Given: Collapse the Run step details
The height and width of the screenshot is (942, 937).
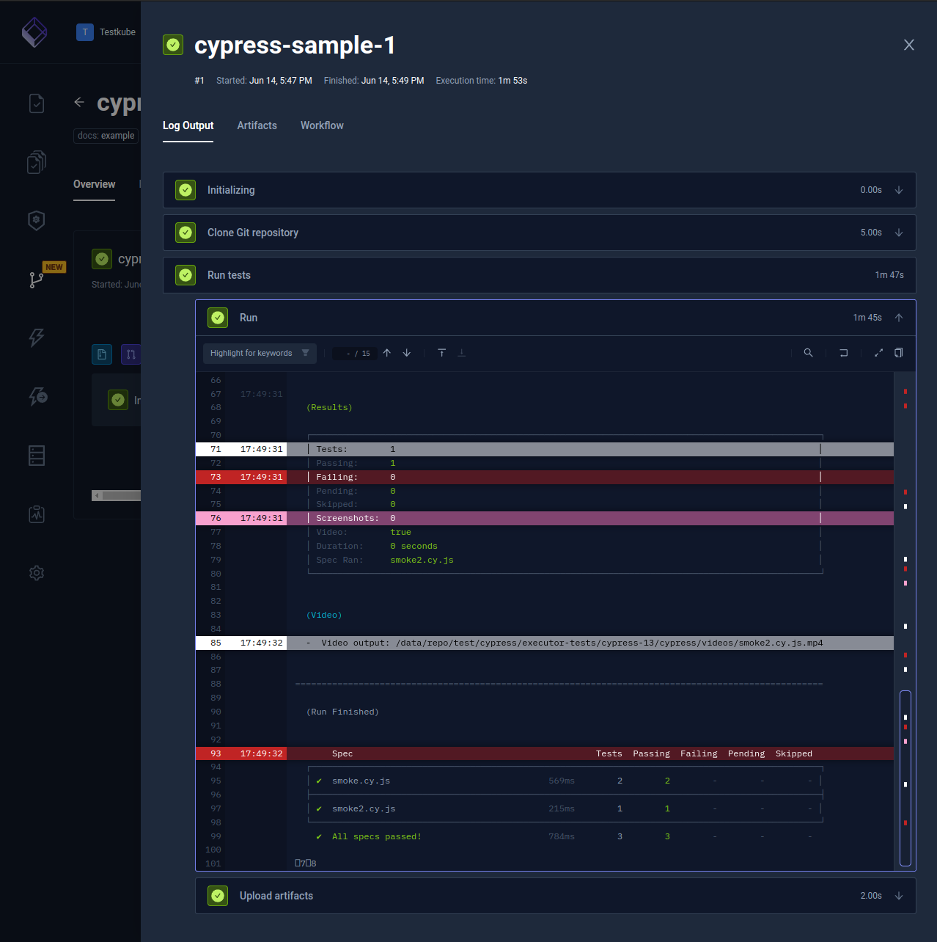Looking at the screenshot, I should (x=899, y=318).
